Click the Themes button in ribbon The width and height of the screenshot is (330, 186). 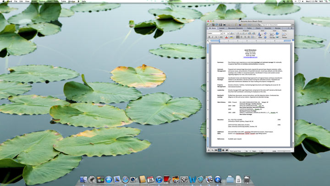click(284, 34)
